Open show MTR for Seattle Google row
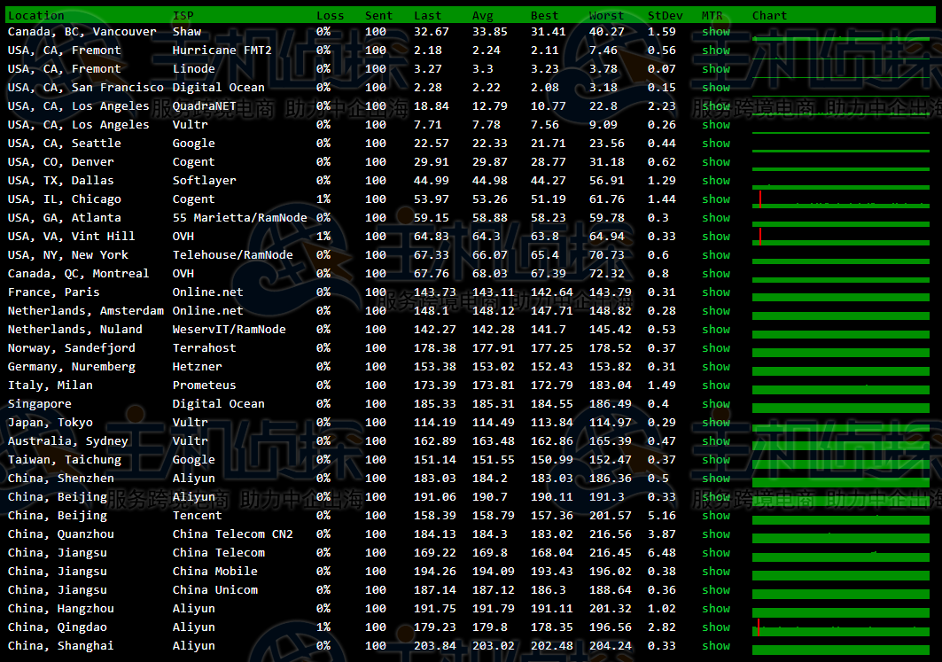The height and width of the screenshot is (662, 942). pos(716,144)
